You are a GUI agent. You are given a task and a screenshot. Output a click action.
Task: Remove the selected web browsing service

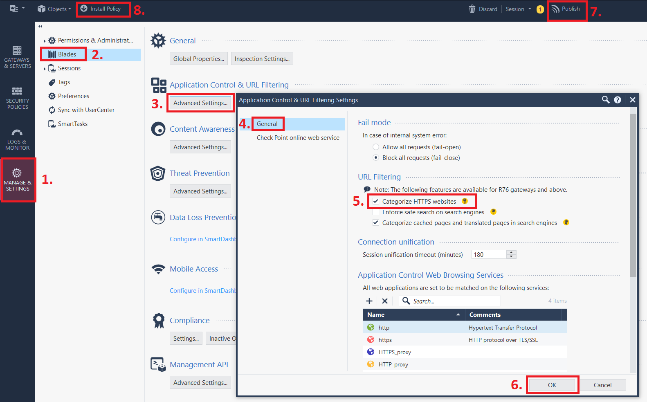point(385,301)
